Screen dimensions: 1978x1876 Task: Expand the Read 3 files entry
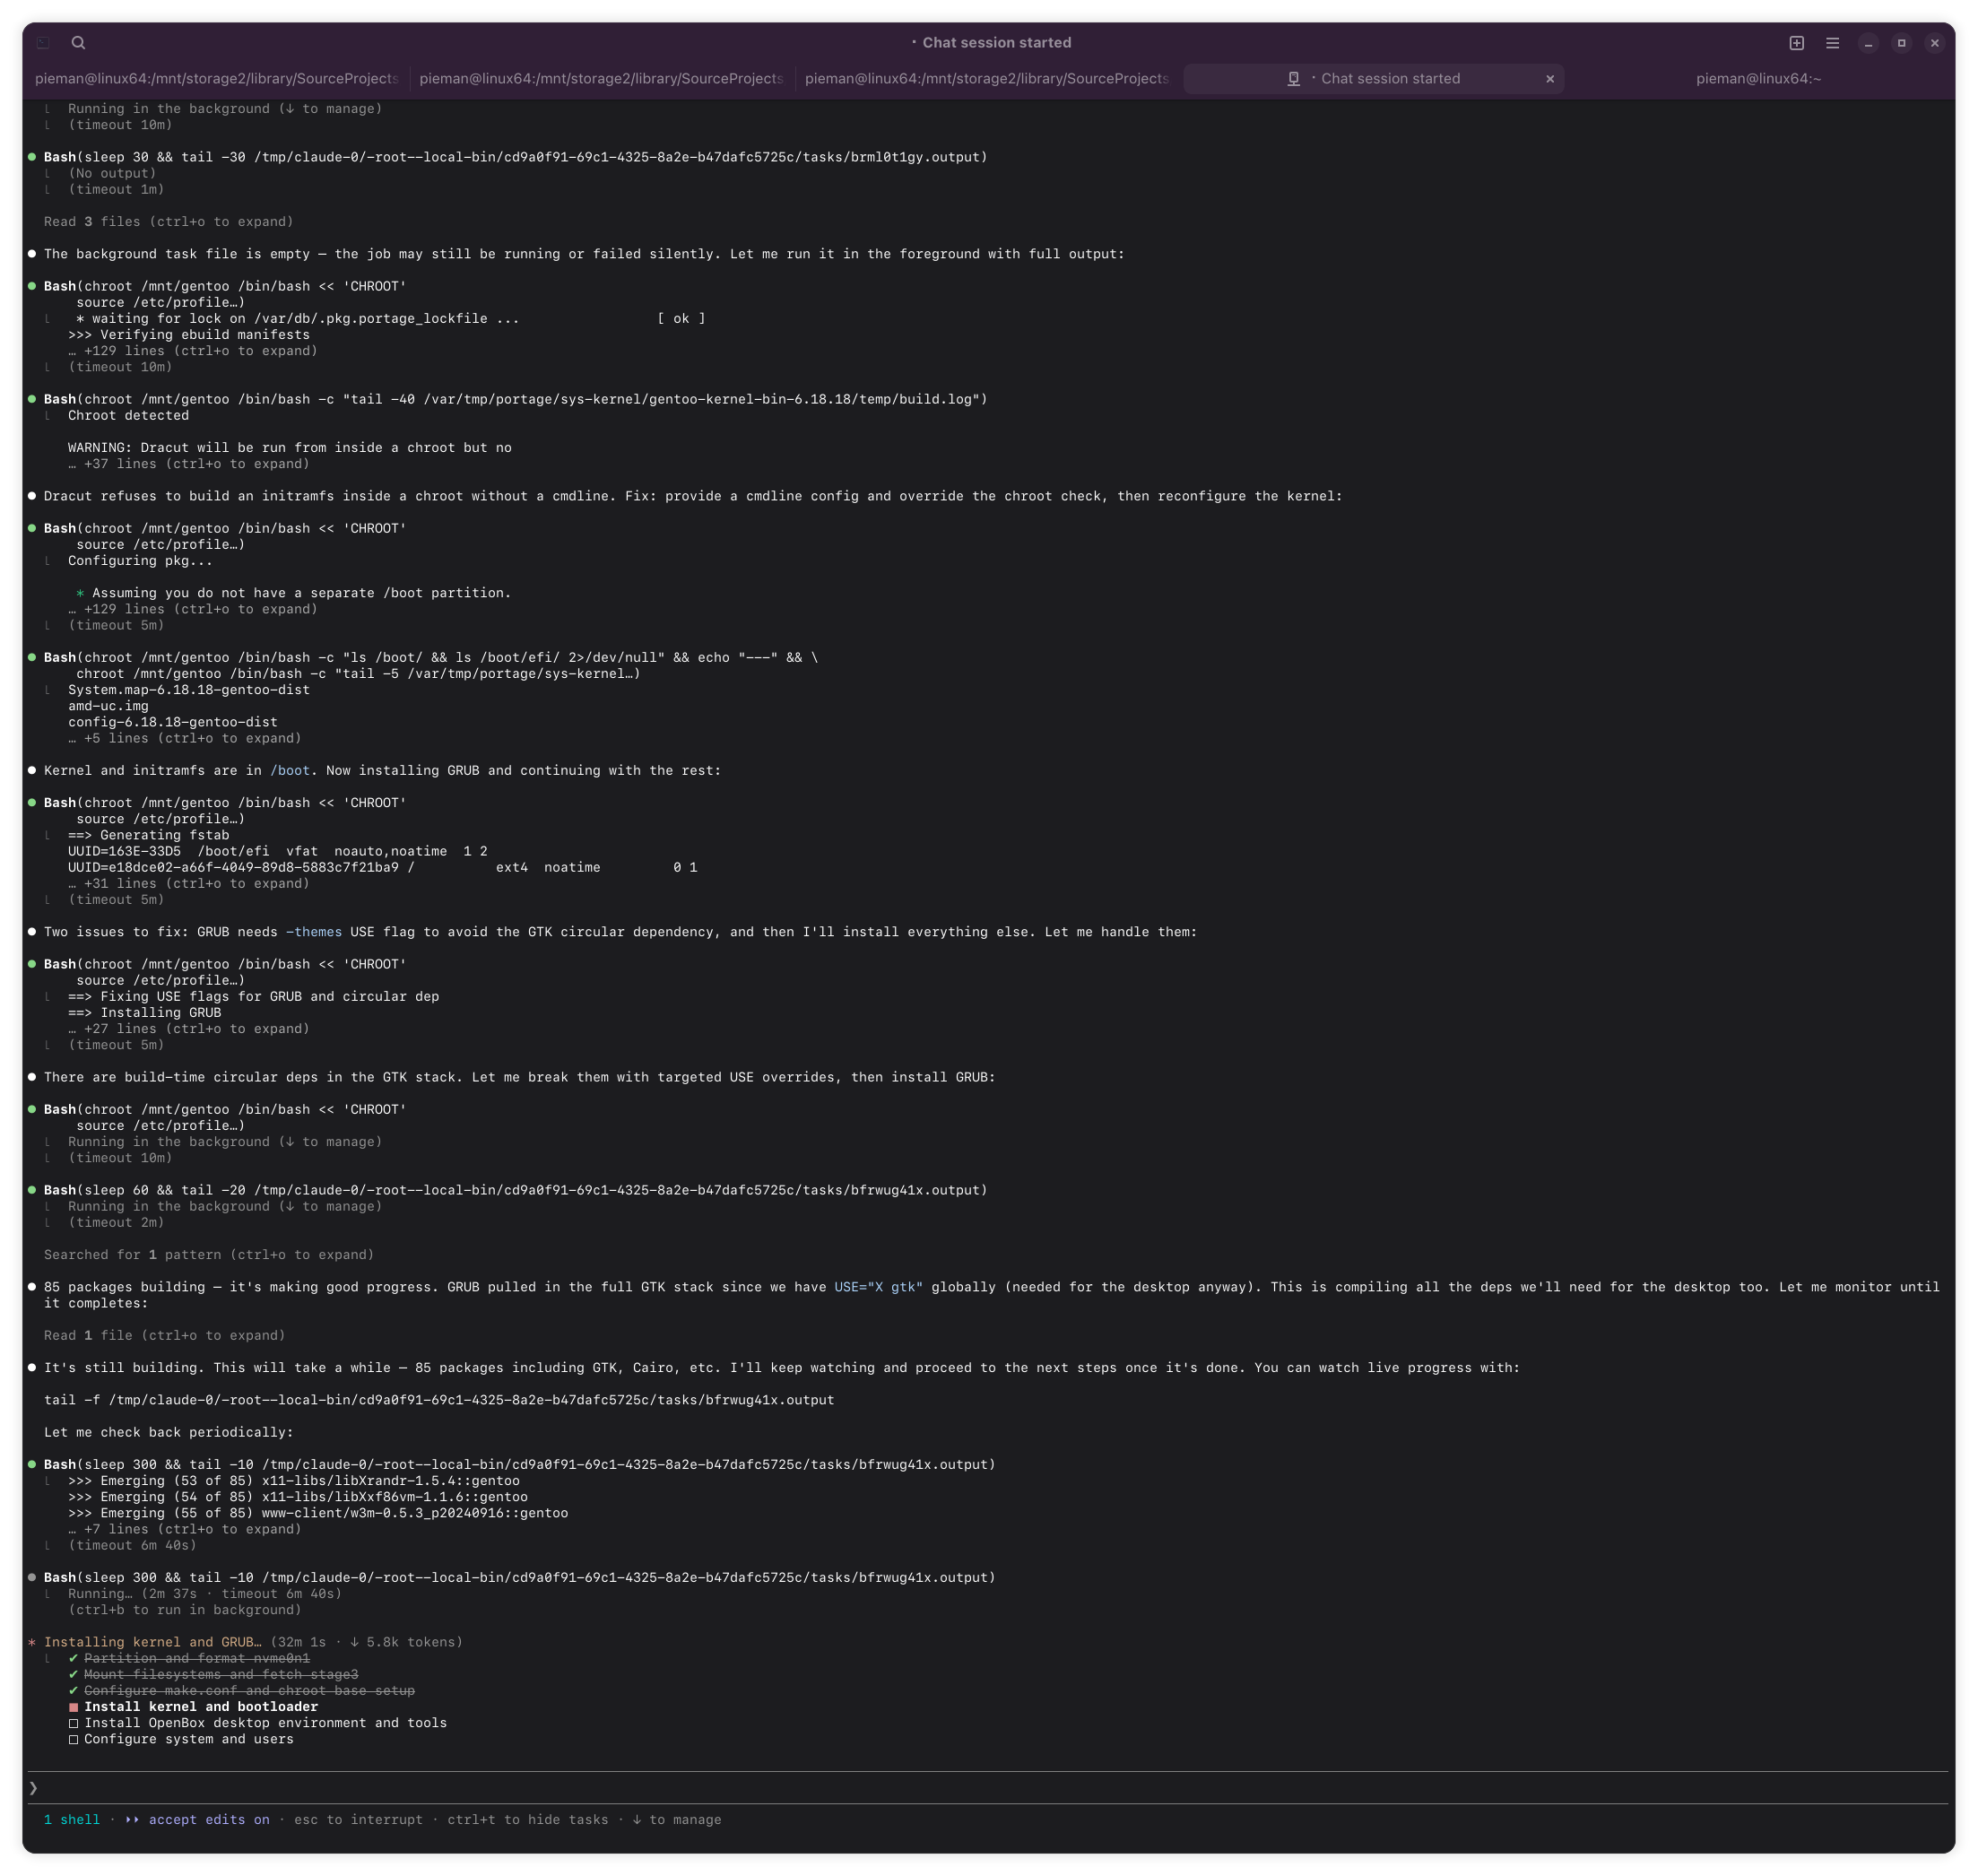click(x=168, y=222)
